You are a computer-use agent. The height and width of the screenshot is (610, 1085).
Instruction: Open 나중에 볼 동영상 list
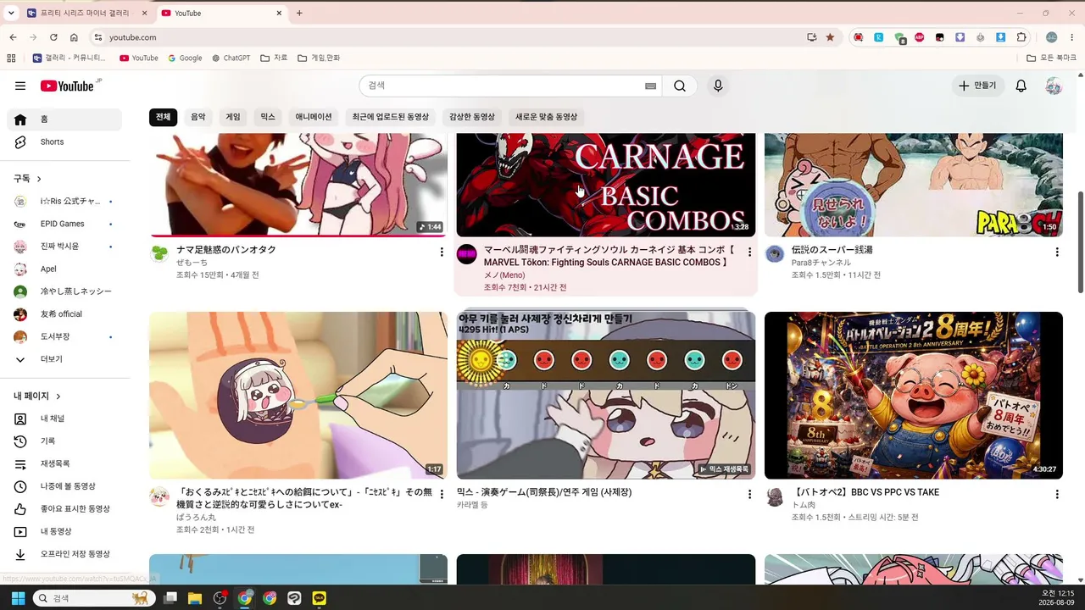tap(64, 486)
